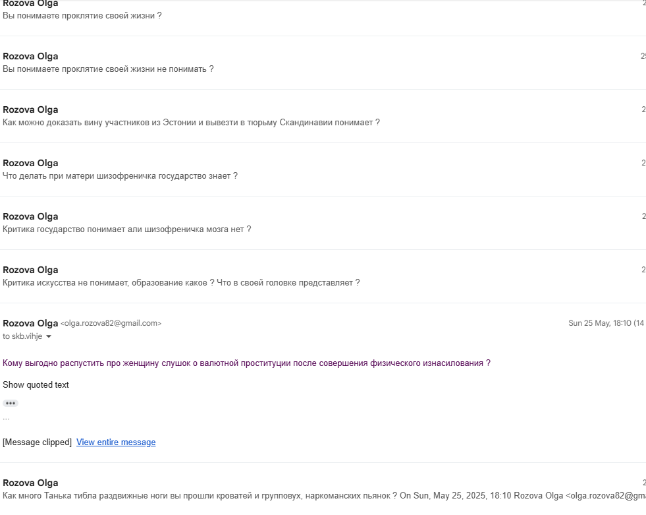
Task: Expand message starting 'Критика искусства не понимает'
Action: 323,276
